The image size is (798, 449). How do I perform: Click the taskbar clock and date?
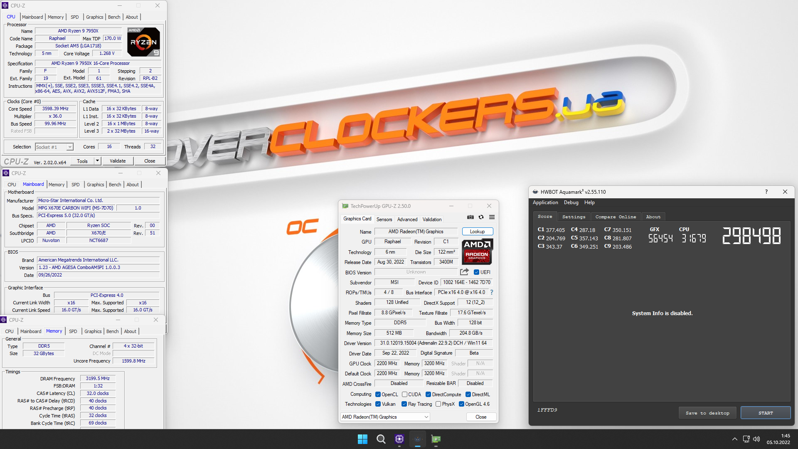tap(778, 439)
